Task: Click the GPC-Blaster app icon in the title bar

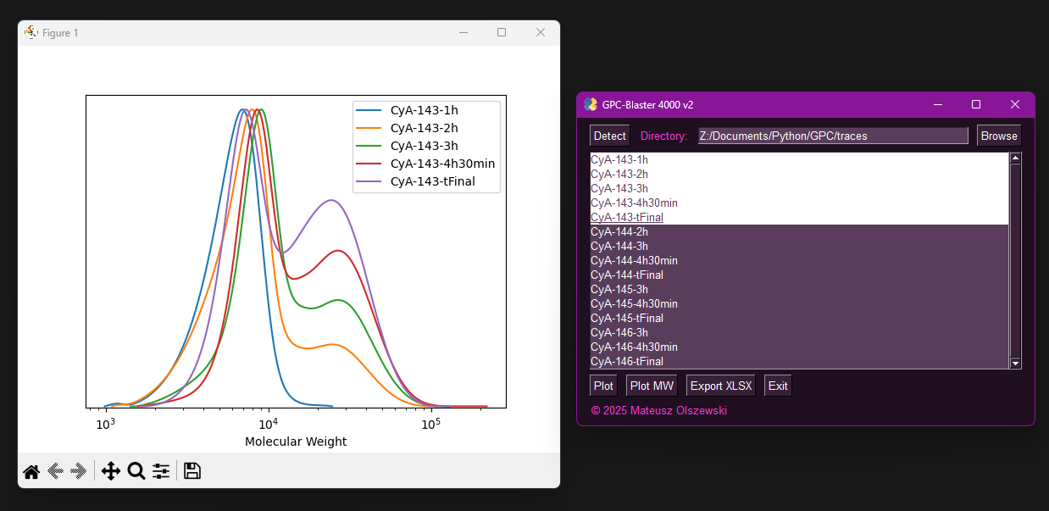Action: 591,104
